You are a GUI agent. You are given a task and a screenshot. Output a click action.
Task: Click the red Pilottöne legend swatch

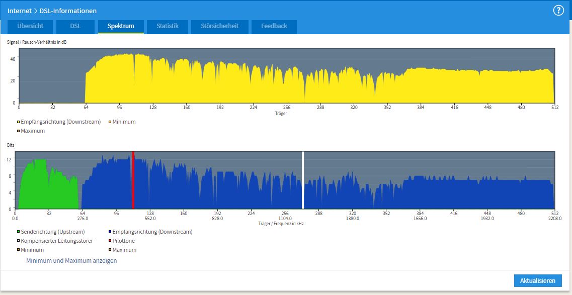click(110, 241)
